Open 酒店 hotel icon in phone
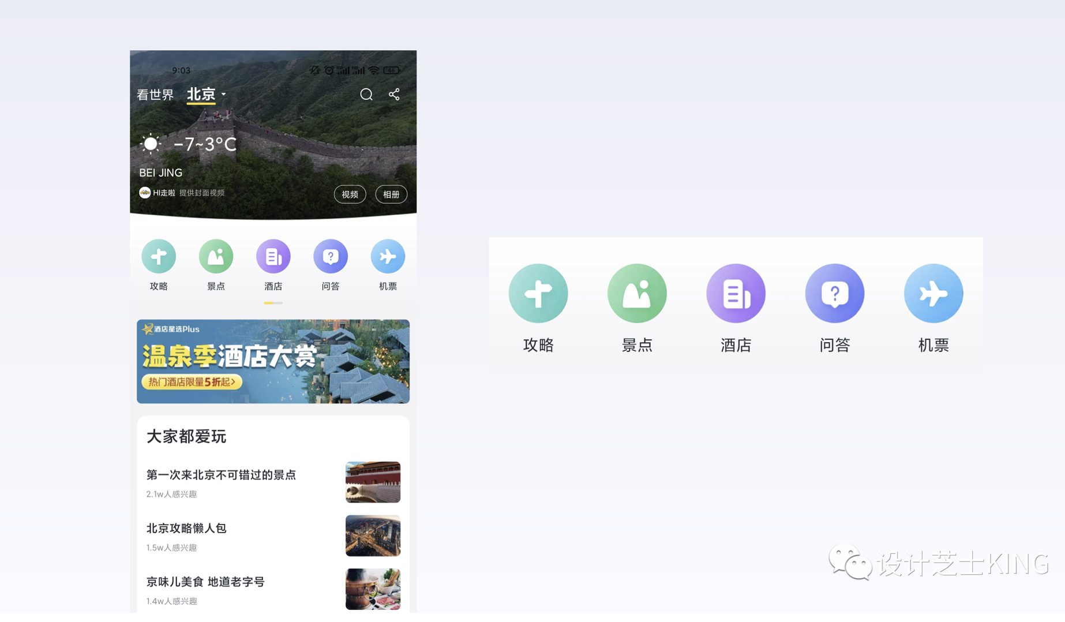 (x=273, y=257)
